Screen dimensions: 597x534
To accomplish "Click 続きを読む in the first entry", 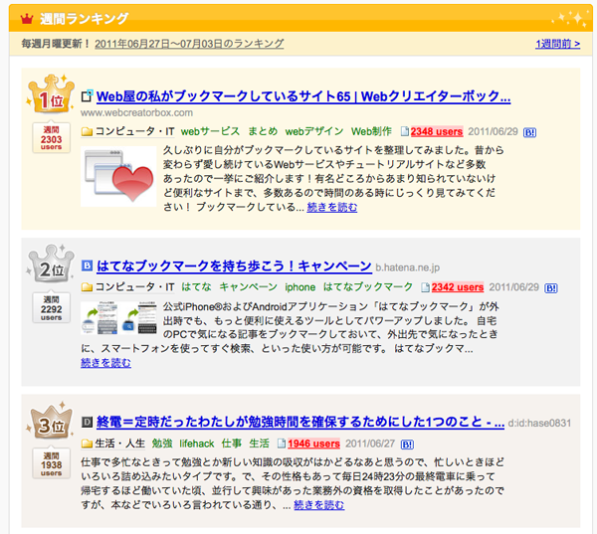I will pos(332,208).
